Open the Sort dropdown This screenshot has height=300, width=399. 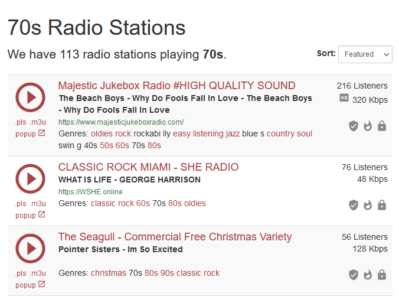pos(365,54)
